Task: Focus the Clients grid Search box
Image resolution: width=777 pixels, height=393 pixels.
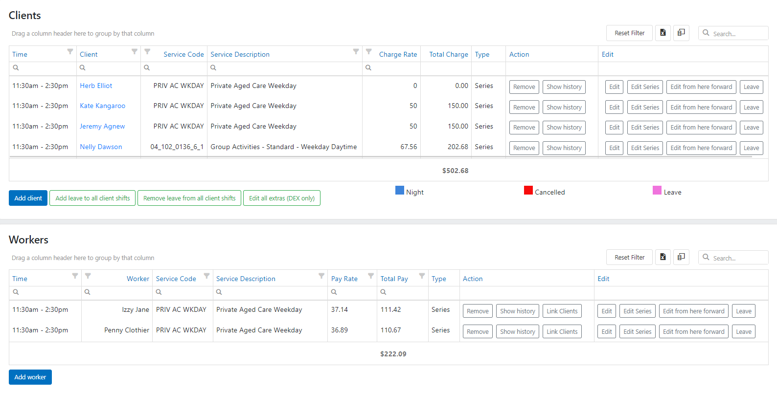Action: coord(733,33)
